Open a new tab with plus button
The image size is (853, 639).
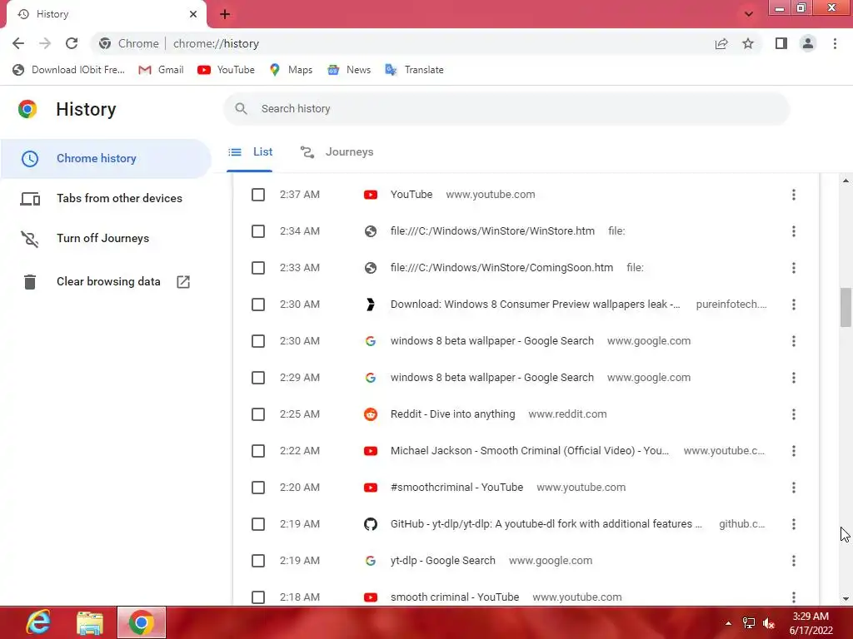coord(225,14)
